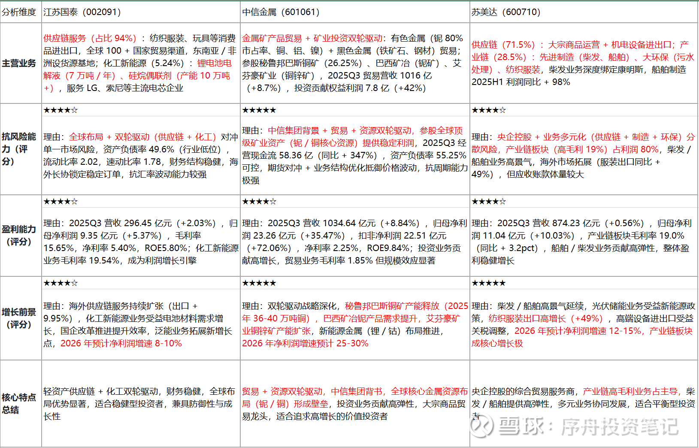699x448 pixels.
Task: Click 苏美达's five-star rating in 增长前景 row
Action: click(x=489, y=283)
